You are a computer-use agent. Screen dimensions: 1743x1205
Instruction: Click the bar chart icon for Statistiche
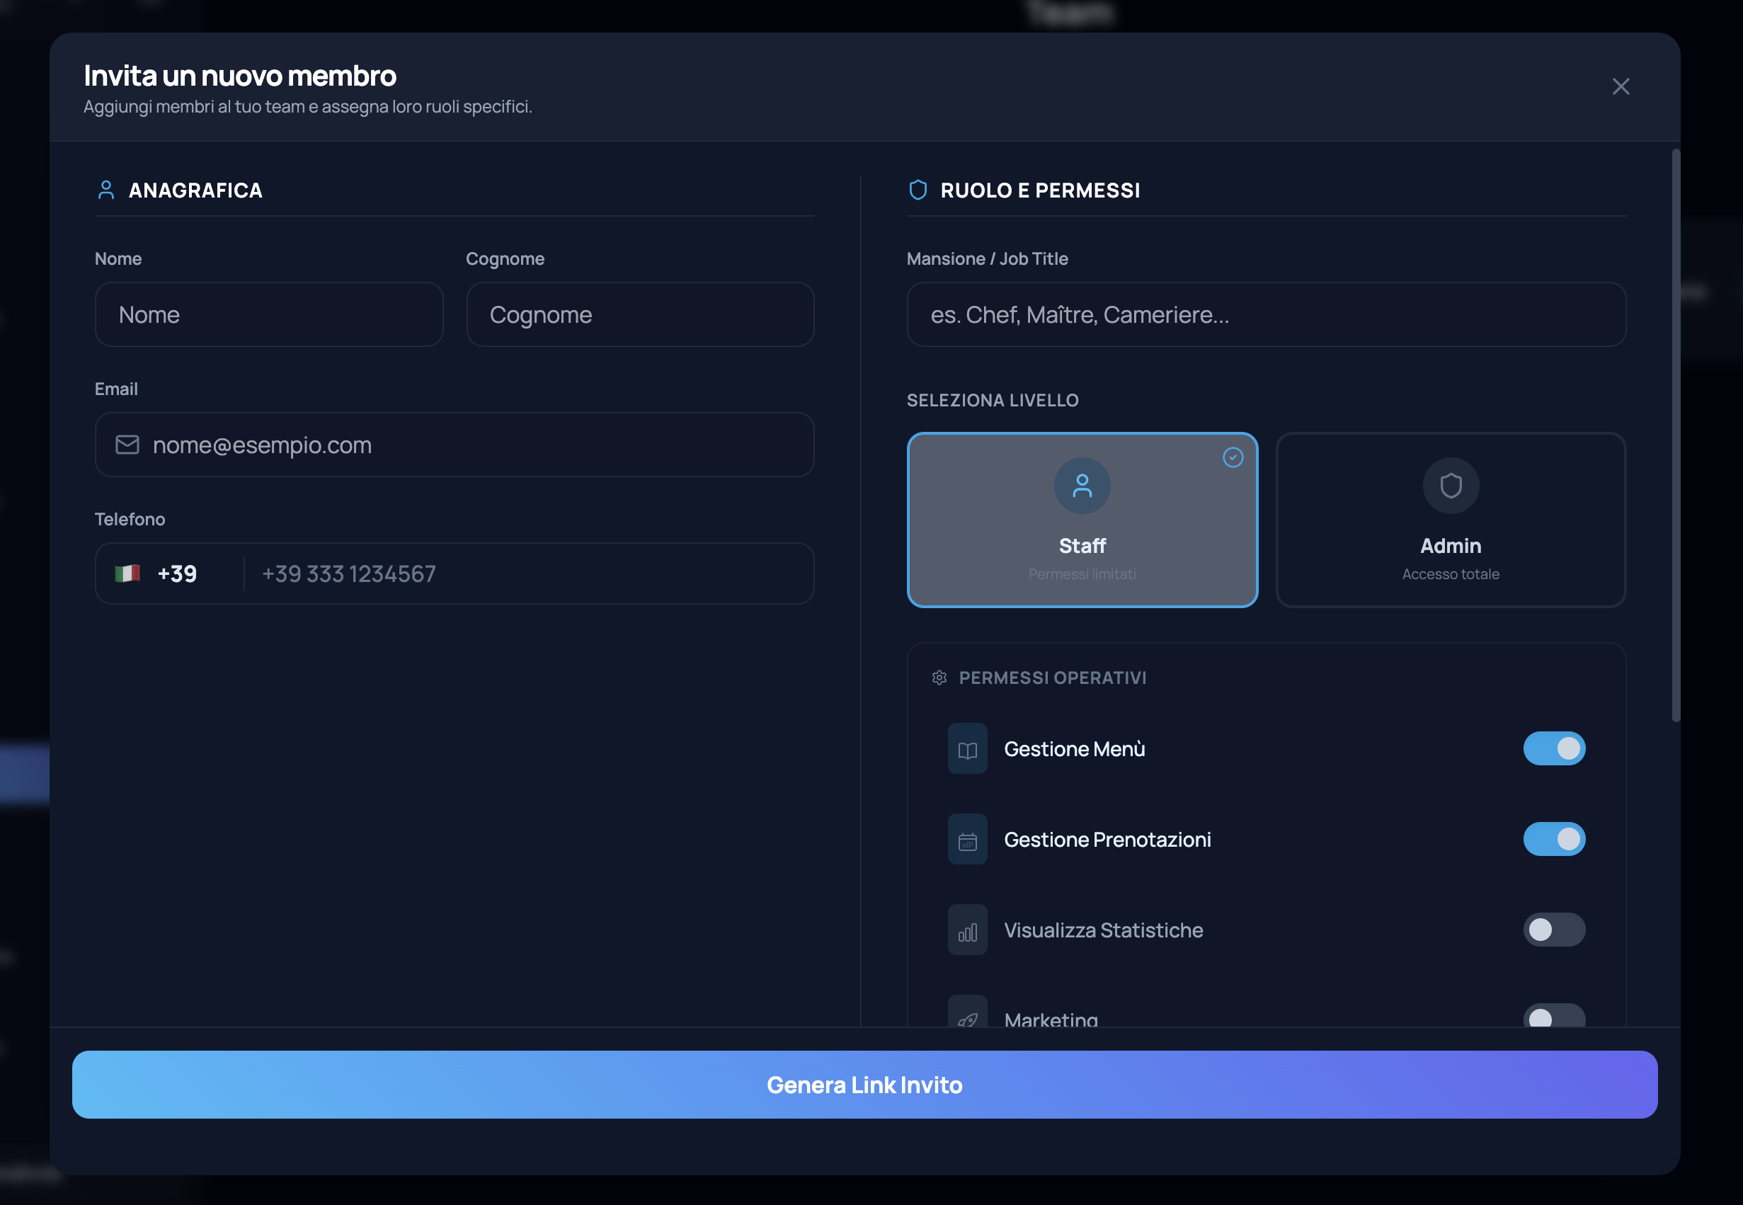pyautogui.click(x=967, y=930)
